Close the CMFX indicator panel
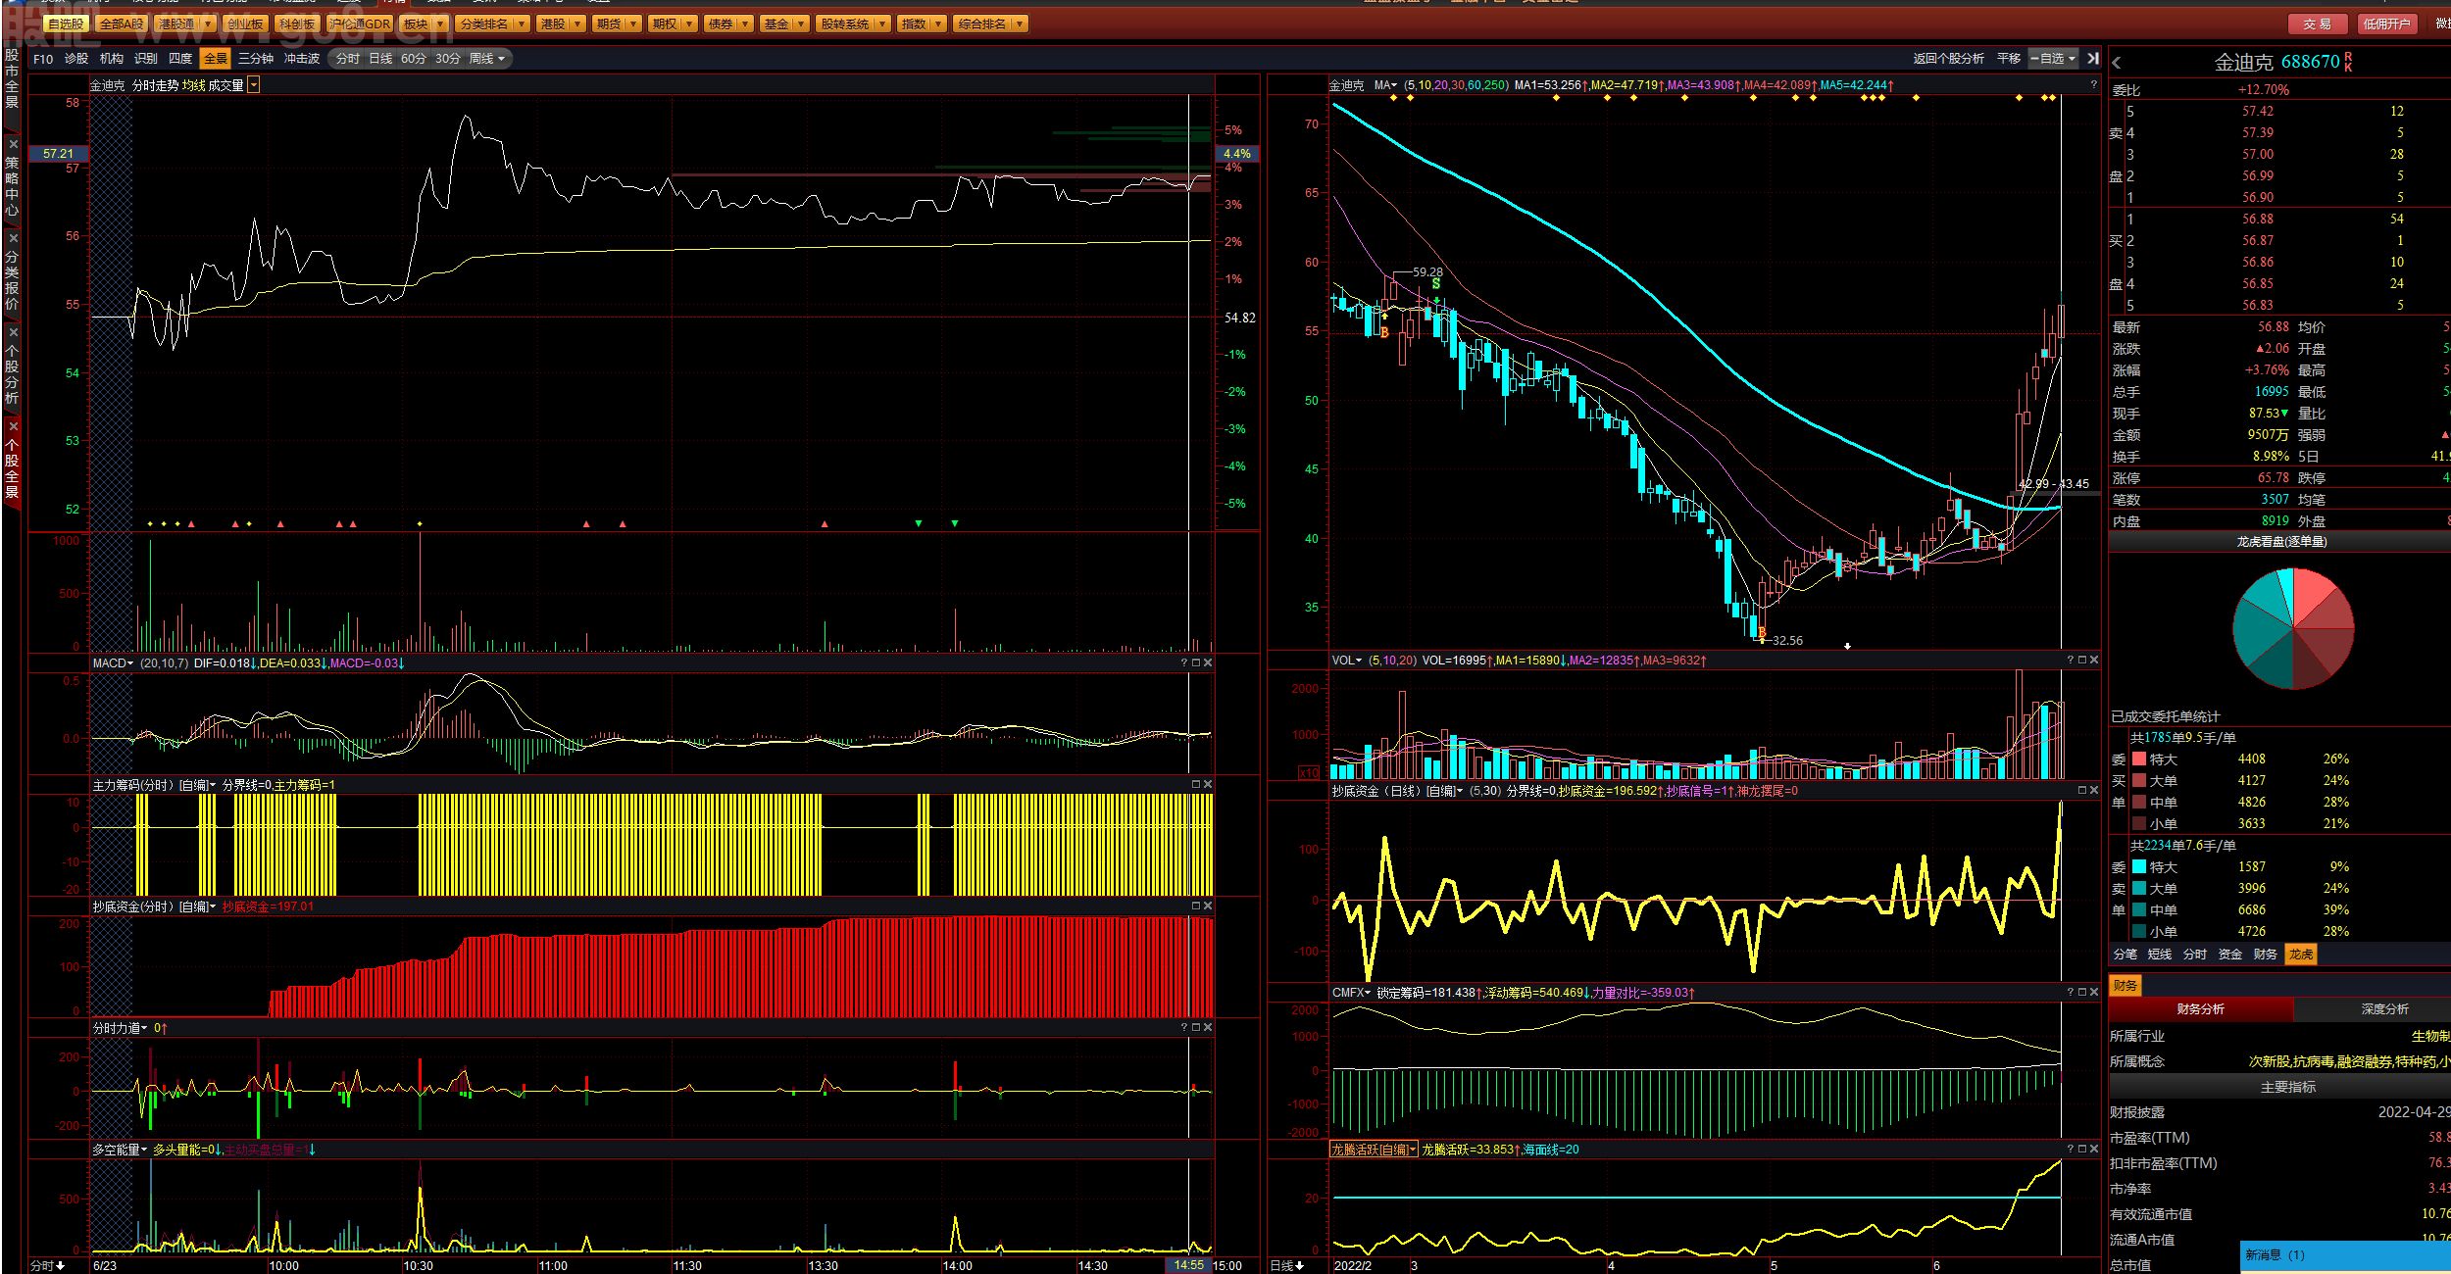 pyautogui.click(x=2094, y=993)
